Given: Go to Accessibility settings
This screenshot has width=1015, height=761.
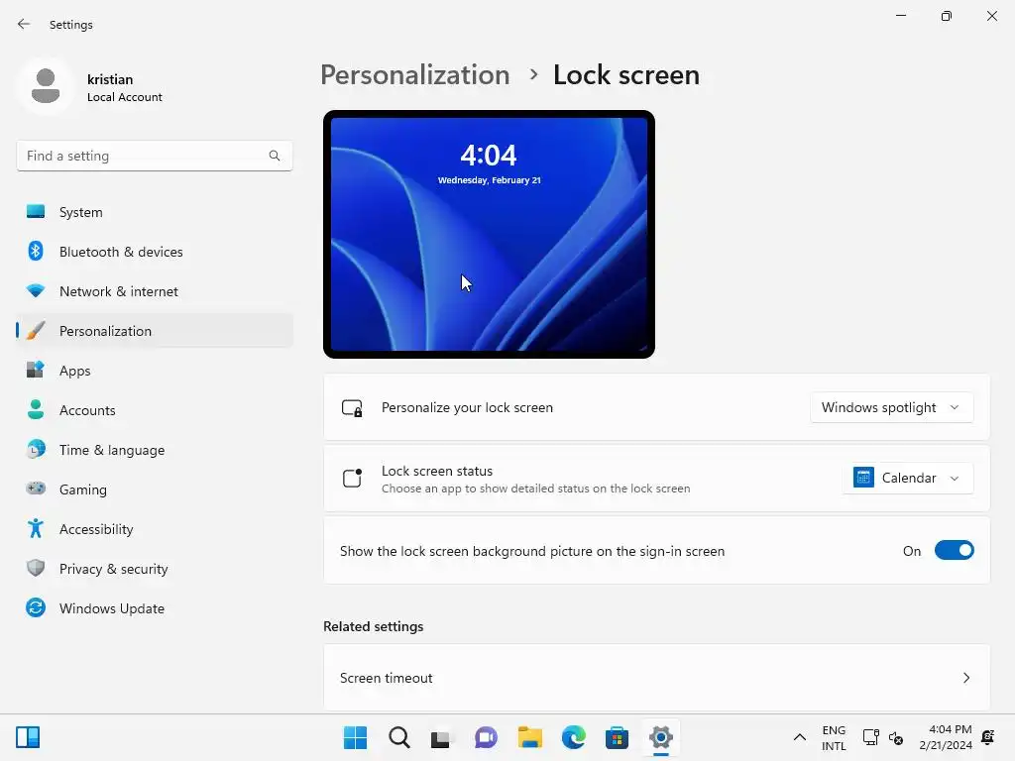Looking at the screenshot, I should click(x=155, y=529).
